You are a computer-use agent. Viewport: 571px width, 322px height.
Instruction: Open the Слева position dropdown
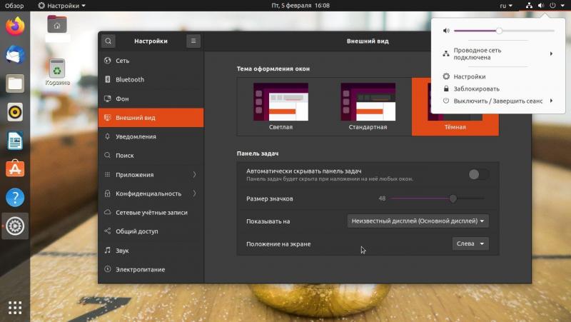click(470, 243)
